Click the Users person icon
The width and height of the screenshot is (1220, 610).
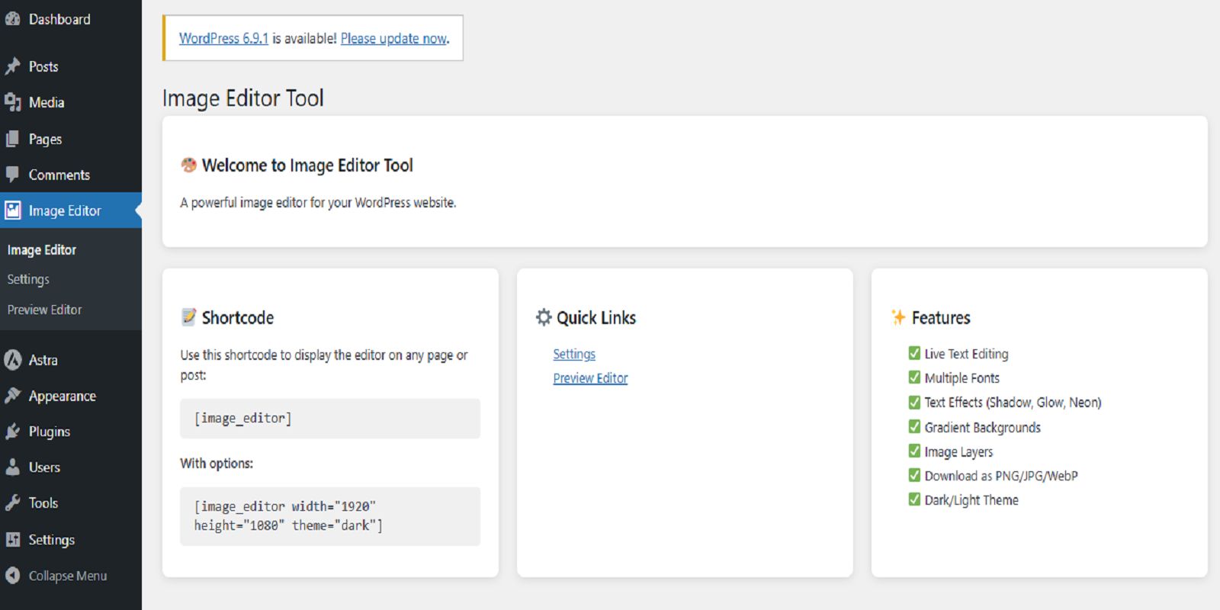13,467
